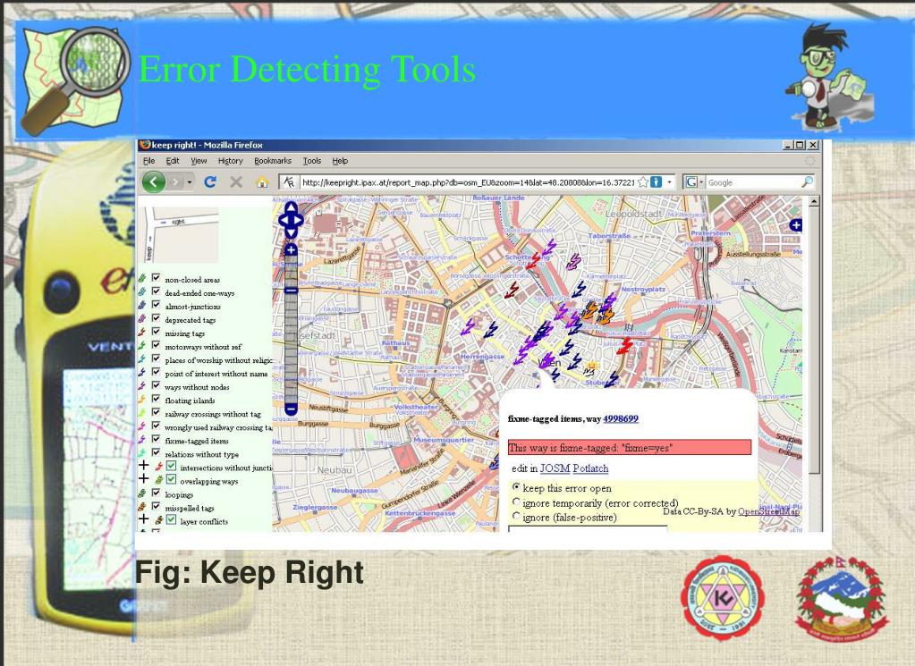Viewport: 915px width, 666px height.
Task: Open the OpenStreetMap attribution link
Action: click(768, 511)
